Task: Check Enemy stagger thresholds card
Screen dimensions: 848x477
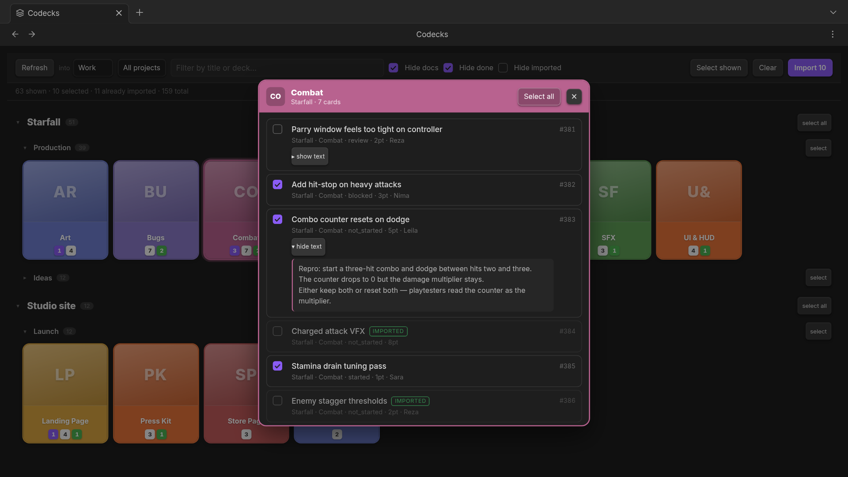Action: pyautogui.click(x=277, y=401)
